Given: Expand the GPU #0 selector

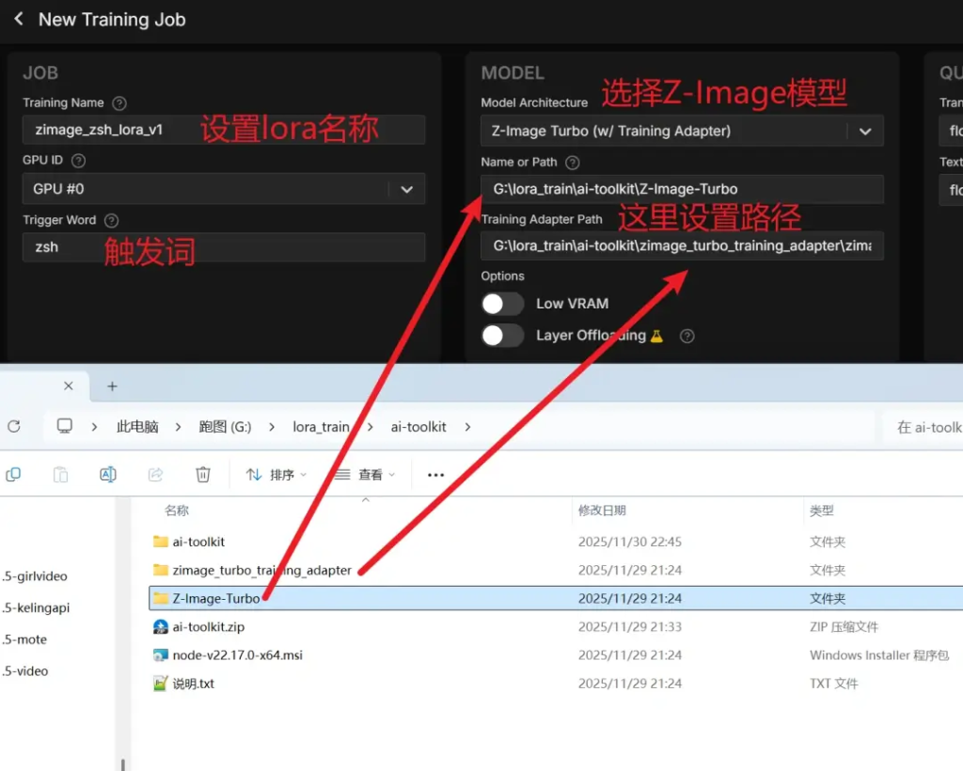Looking at the screenshot, I should [406, 189].
